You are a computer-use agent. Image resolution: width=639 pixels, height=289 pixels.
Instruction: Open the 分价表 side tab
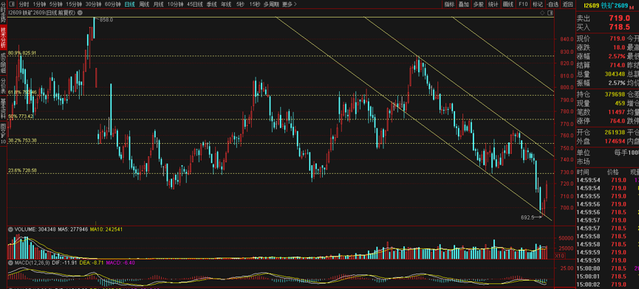point(3,85)
